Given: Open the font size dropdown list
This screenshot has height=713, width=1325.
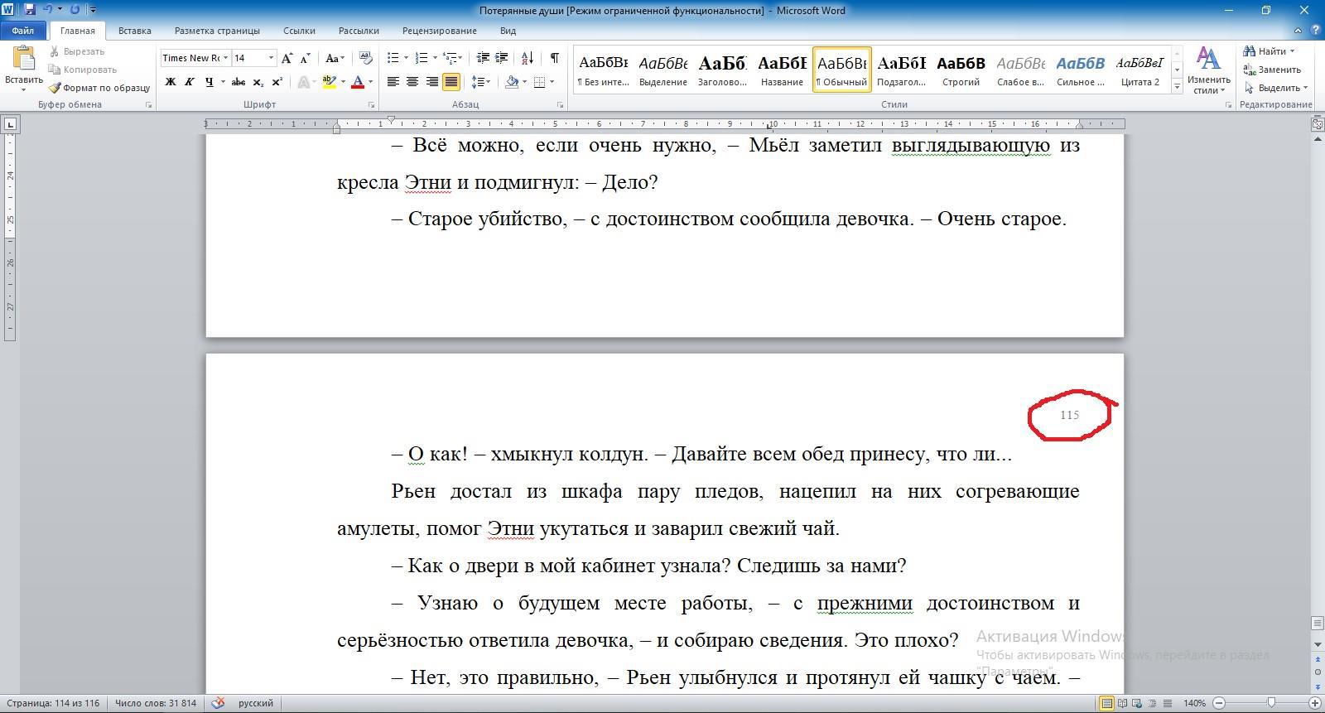Looking at the screenshot, I should click(271, 58).
